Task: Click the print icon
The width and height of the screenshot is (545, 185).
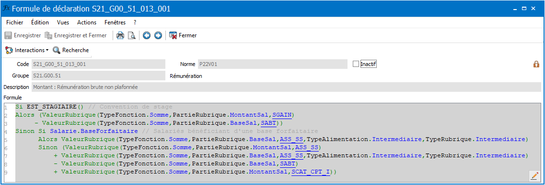Action: 120,35
